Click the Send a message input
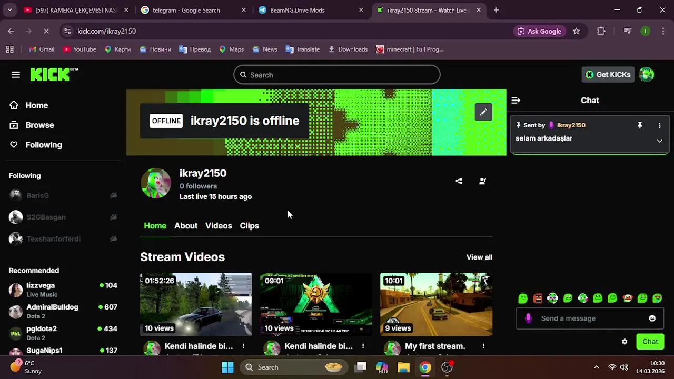674x379 pixels. tap(589, 318)
